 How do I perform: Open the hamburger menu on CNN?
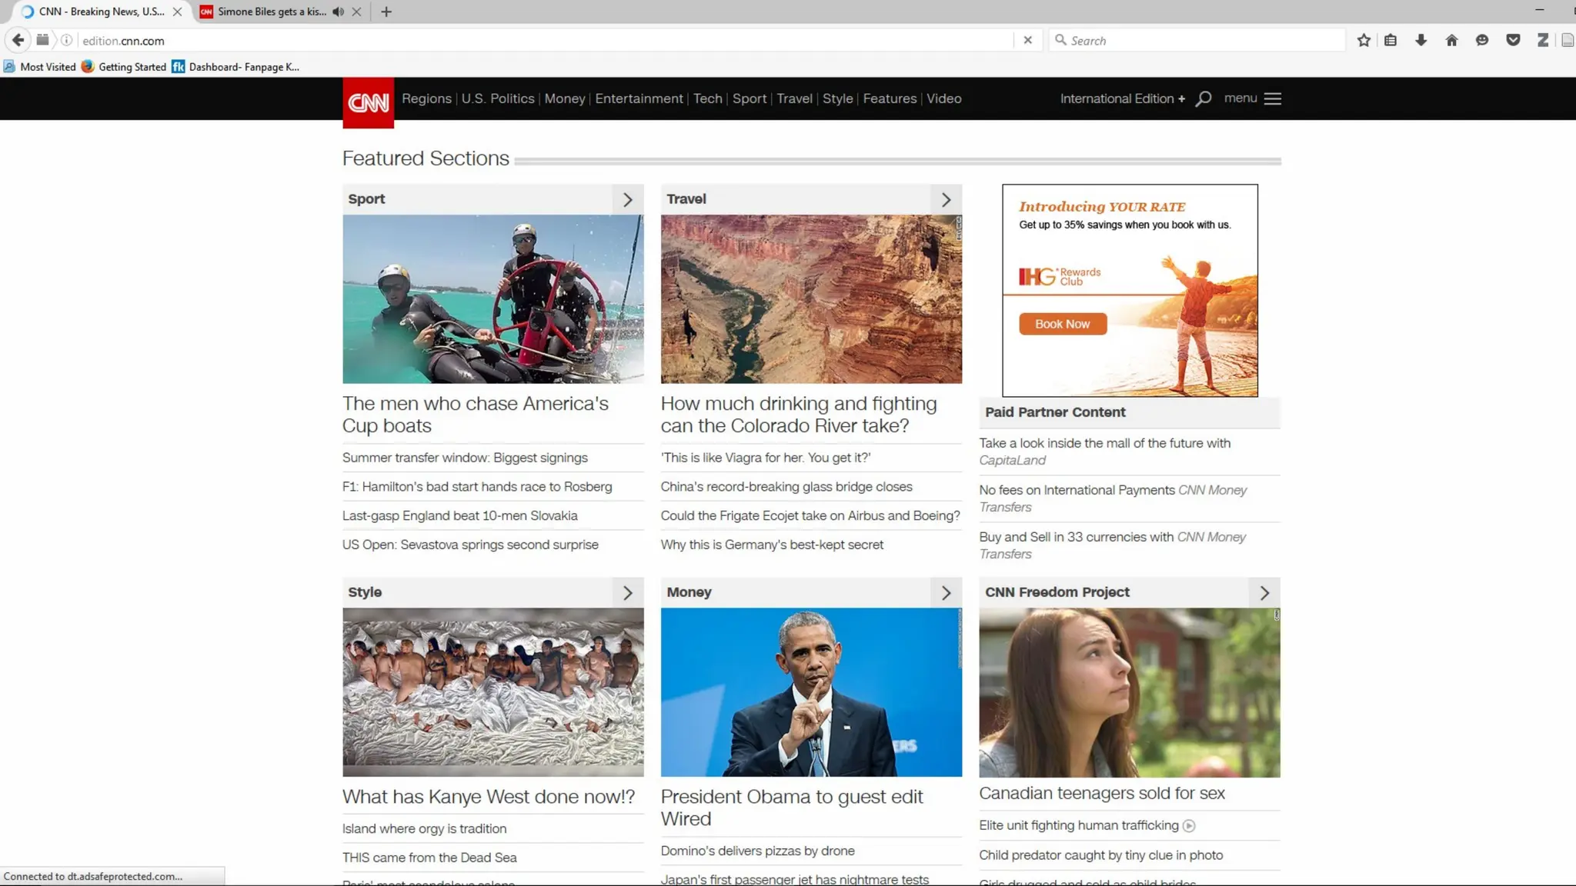click(x=1272, y=98)
